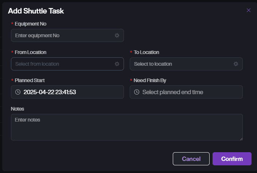257x173 pixels.
Task: Click the Planned Start label
Action: click(x=30, y=80)
